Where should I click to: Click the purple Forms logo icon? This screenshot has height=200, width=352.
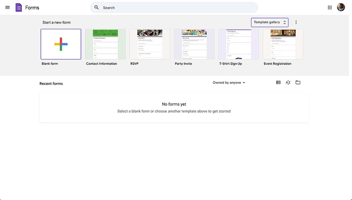point(19,8)
